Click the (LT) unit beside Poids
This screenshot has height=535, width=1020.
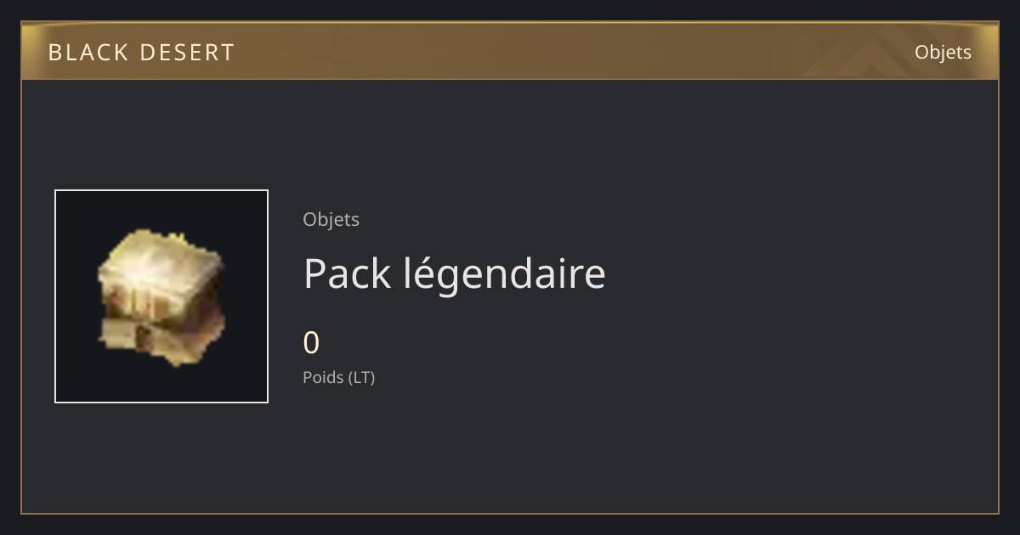point(362,377)
